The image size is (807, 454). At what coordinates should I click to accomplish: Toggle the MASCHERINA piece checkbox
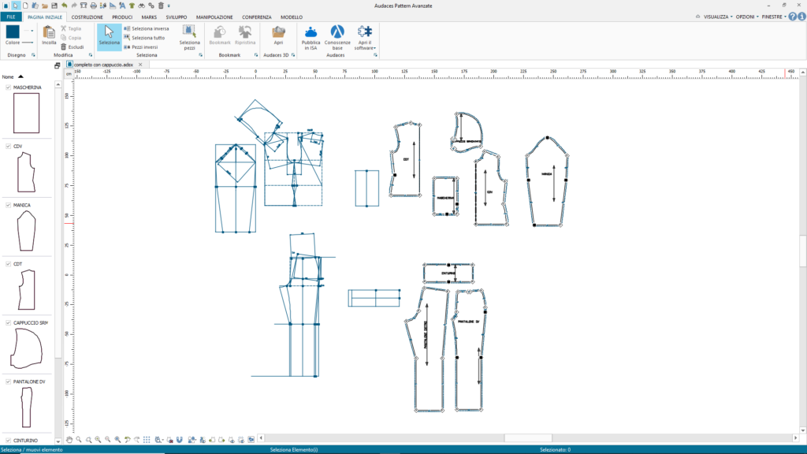point(9,87)
